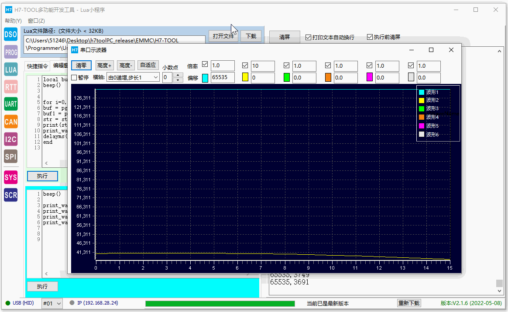Click the upper 执行 run button
This screenshot has height=312, width=508.
[42, 176]
